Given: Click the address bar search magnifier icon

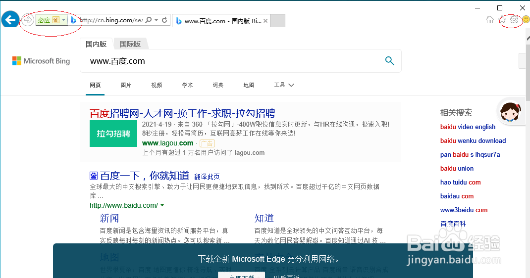Looking at the screenshot, I should 149,20.
